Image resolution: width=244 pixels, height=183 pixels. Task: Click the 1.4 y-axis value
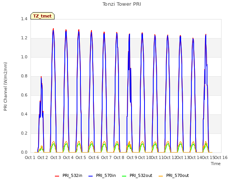pos(24,19)
